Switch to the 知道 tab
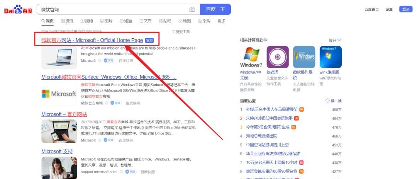 click(x=126, y=21)
